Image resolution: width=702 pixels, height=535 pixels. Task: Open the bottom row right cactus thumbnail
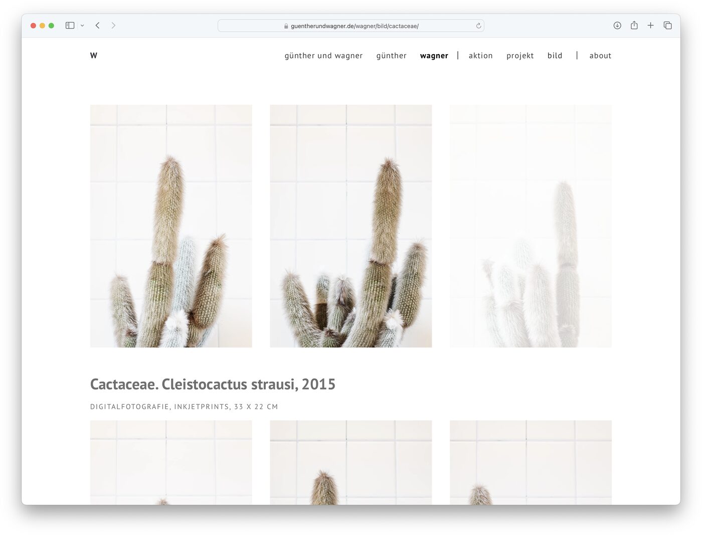coord(531,462)
